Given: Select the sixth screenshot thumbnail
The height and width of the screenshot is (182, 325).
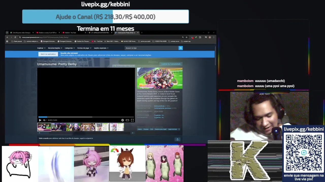Looking at the screenshot, I should (117, 127).
